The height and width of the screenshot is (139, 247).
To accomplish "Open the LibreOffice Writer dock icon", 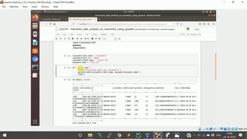I will pyautogui.click(x=35, y=42).
